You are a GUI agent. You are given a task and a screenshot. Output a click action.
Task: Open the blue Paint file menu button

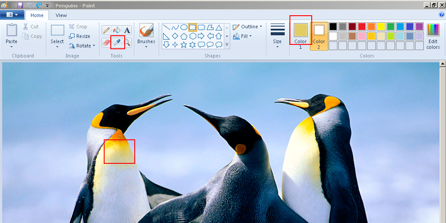(12, 15)
